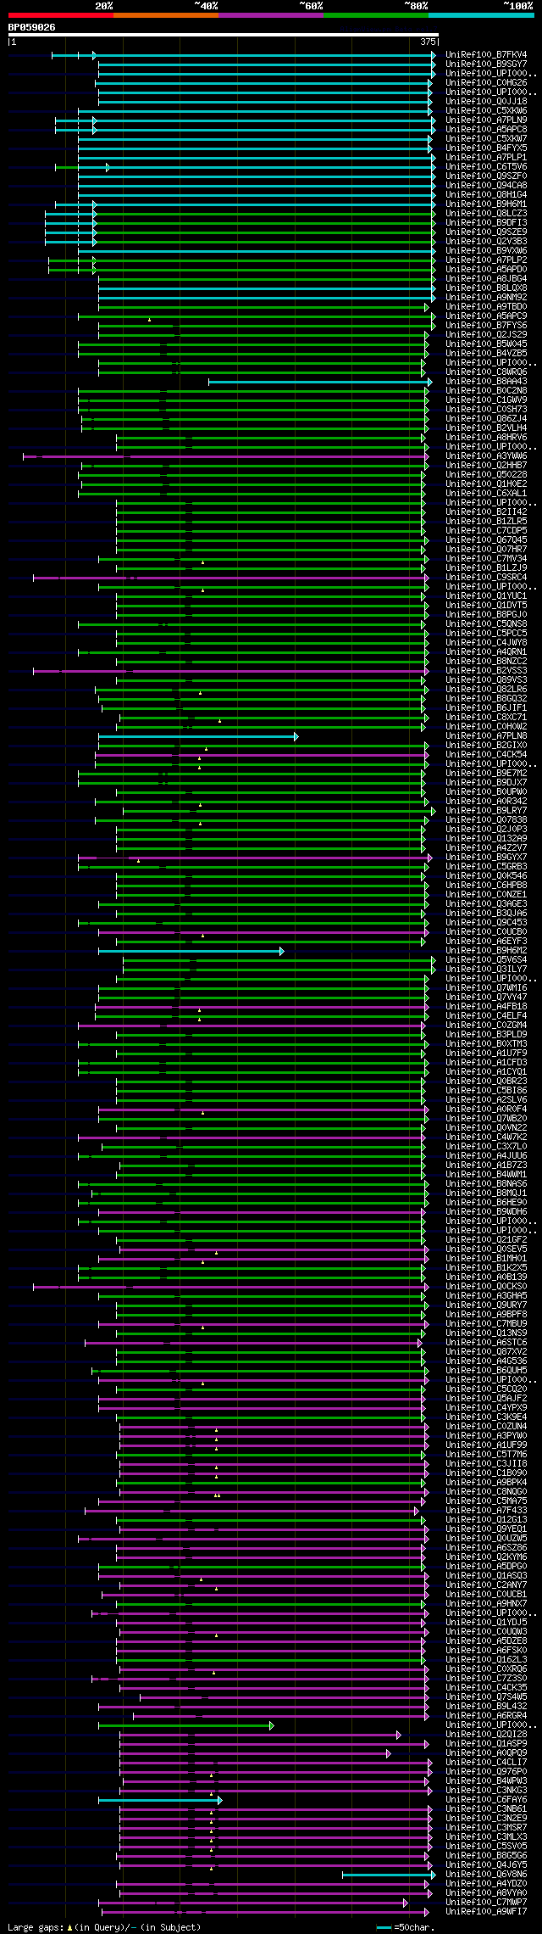Select the UniRef100_B9DFI3 label
The image size is (542, 1934).
(x=486, y=223)
